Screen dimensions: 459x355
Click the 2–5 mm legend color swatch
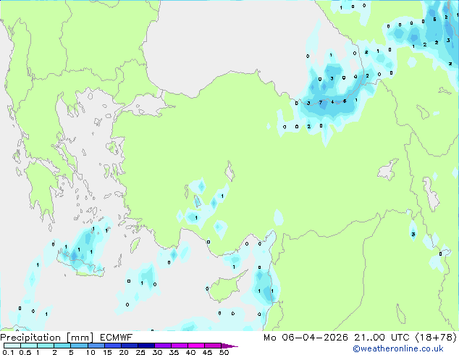point(62,346)
